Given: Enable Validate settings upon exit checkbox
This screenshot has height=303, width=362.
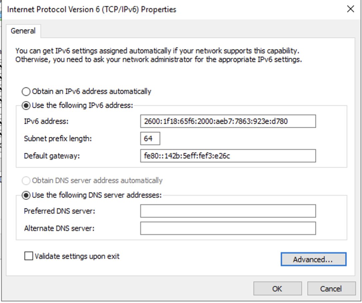Looking at the screenshot, I should [29, 256].
